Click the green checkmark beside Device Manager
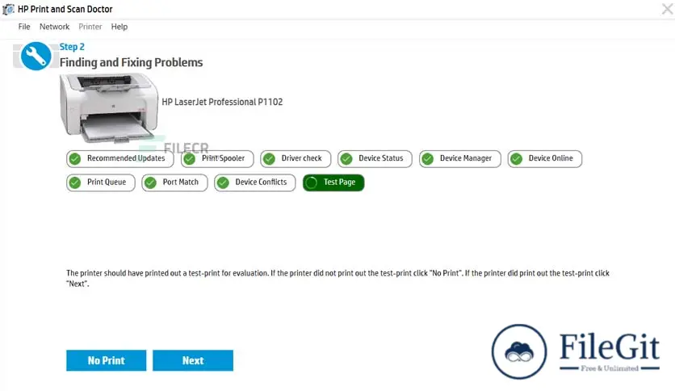Screen dimensions: 675x391 (428, 158)
